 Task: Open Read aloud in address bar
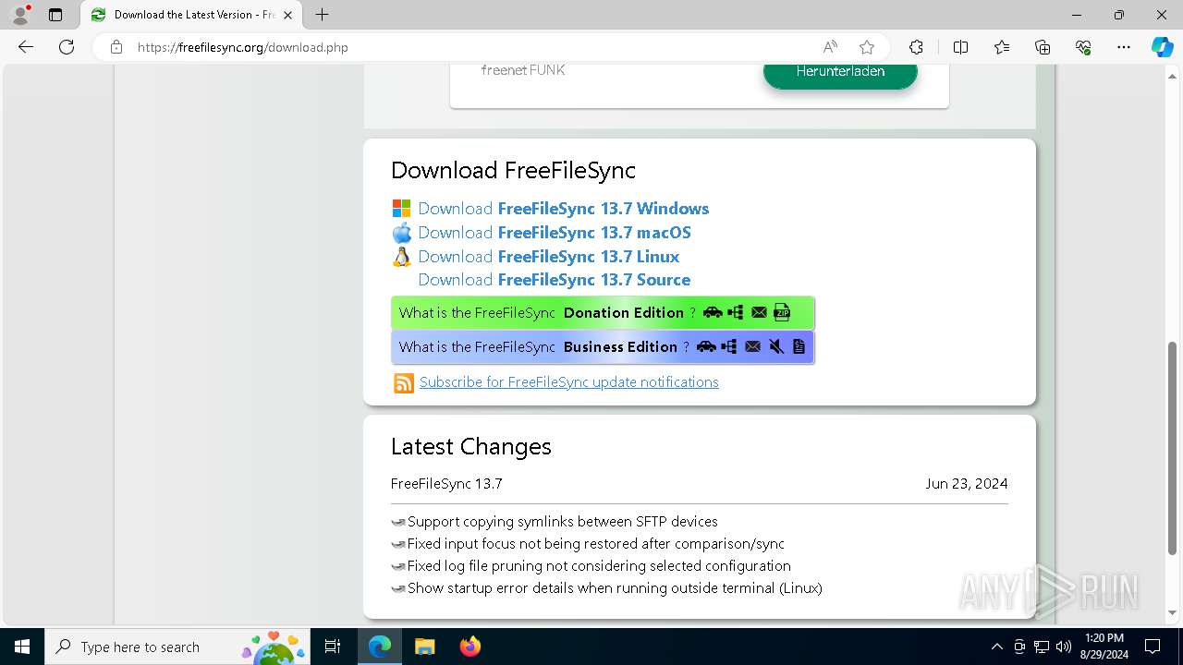click(830, 47)
